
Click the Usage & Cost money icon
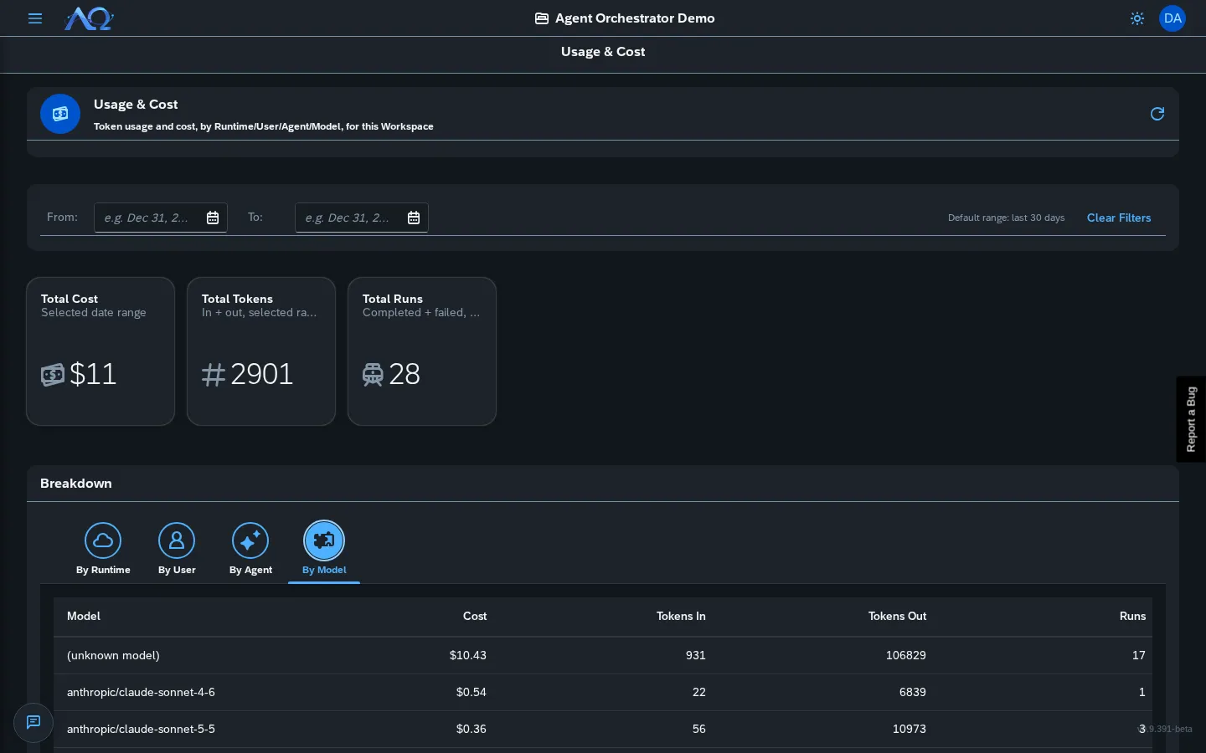[60, 114]
